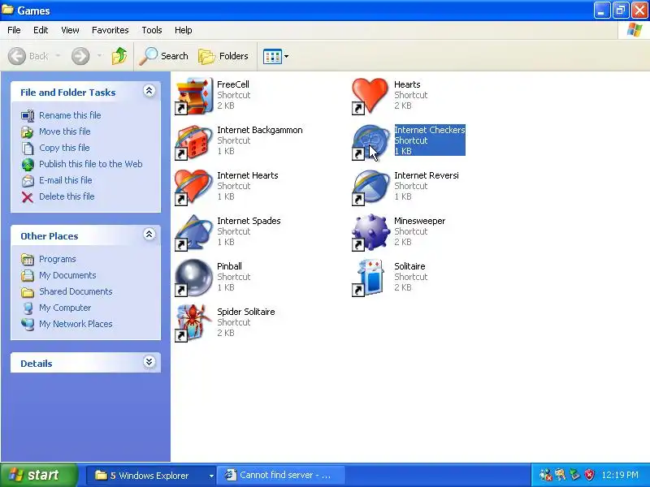This screenshot has height=487, width=650.
Task: Select the Spider Solitaire icon
Action: (193, 323)
